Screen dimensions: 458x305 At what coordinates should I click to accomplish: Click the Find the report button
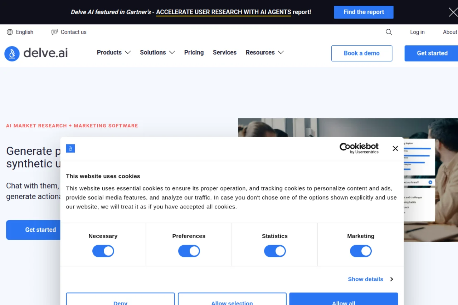click(364, 12)
